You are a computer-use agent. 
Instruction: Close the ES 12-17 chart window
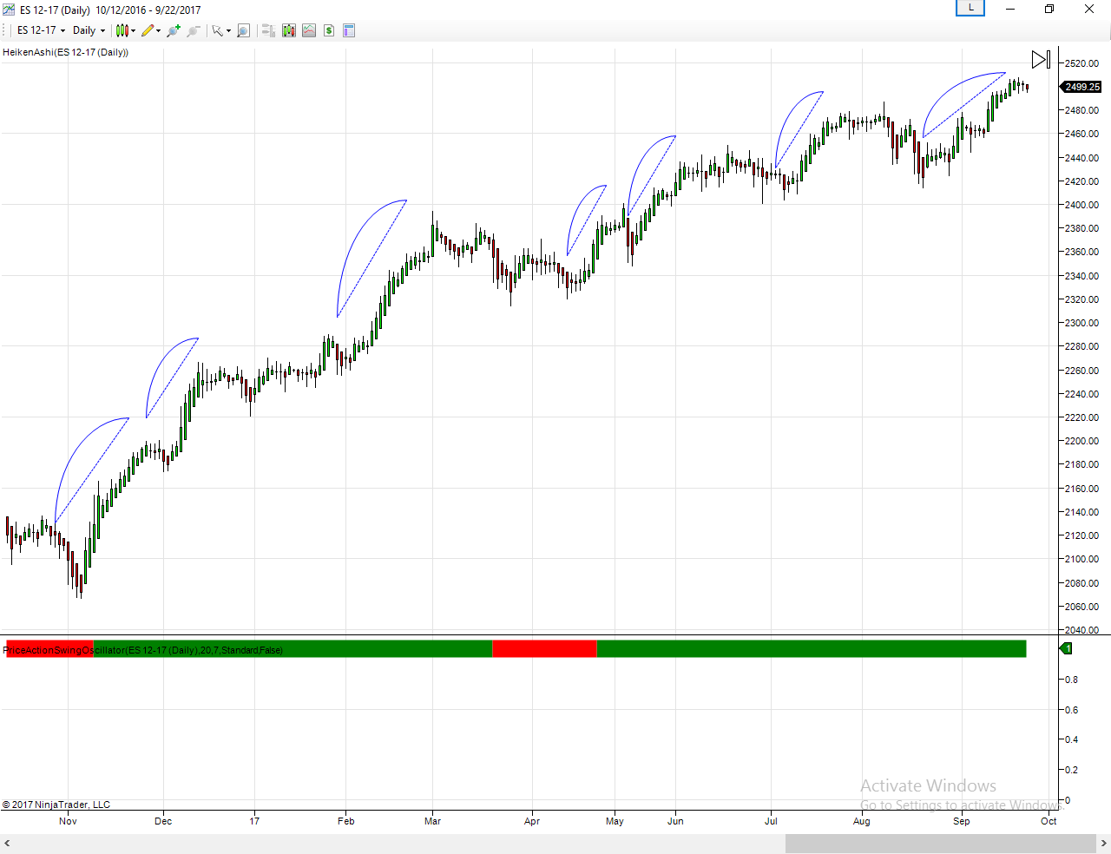click(1089, 9)
